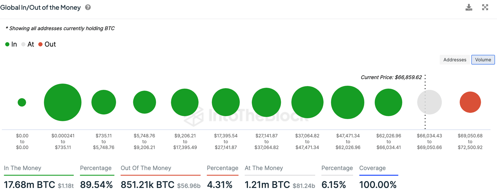Screen dimensions: 497x196
Task: Expand the Out Of The Money section
Action: click(146, 168)
